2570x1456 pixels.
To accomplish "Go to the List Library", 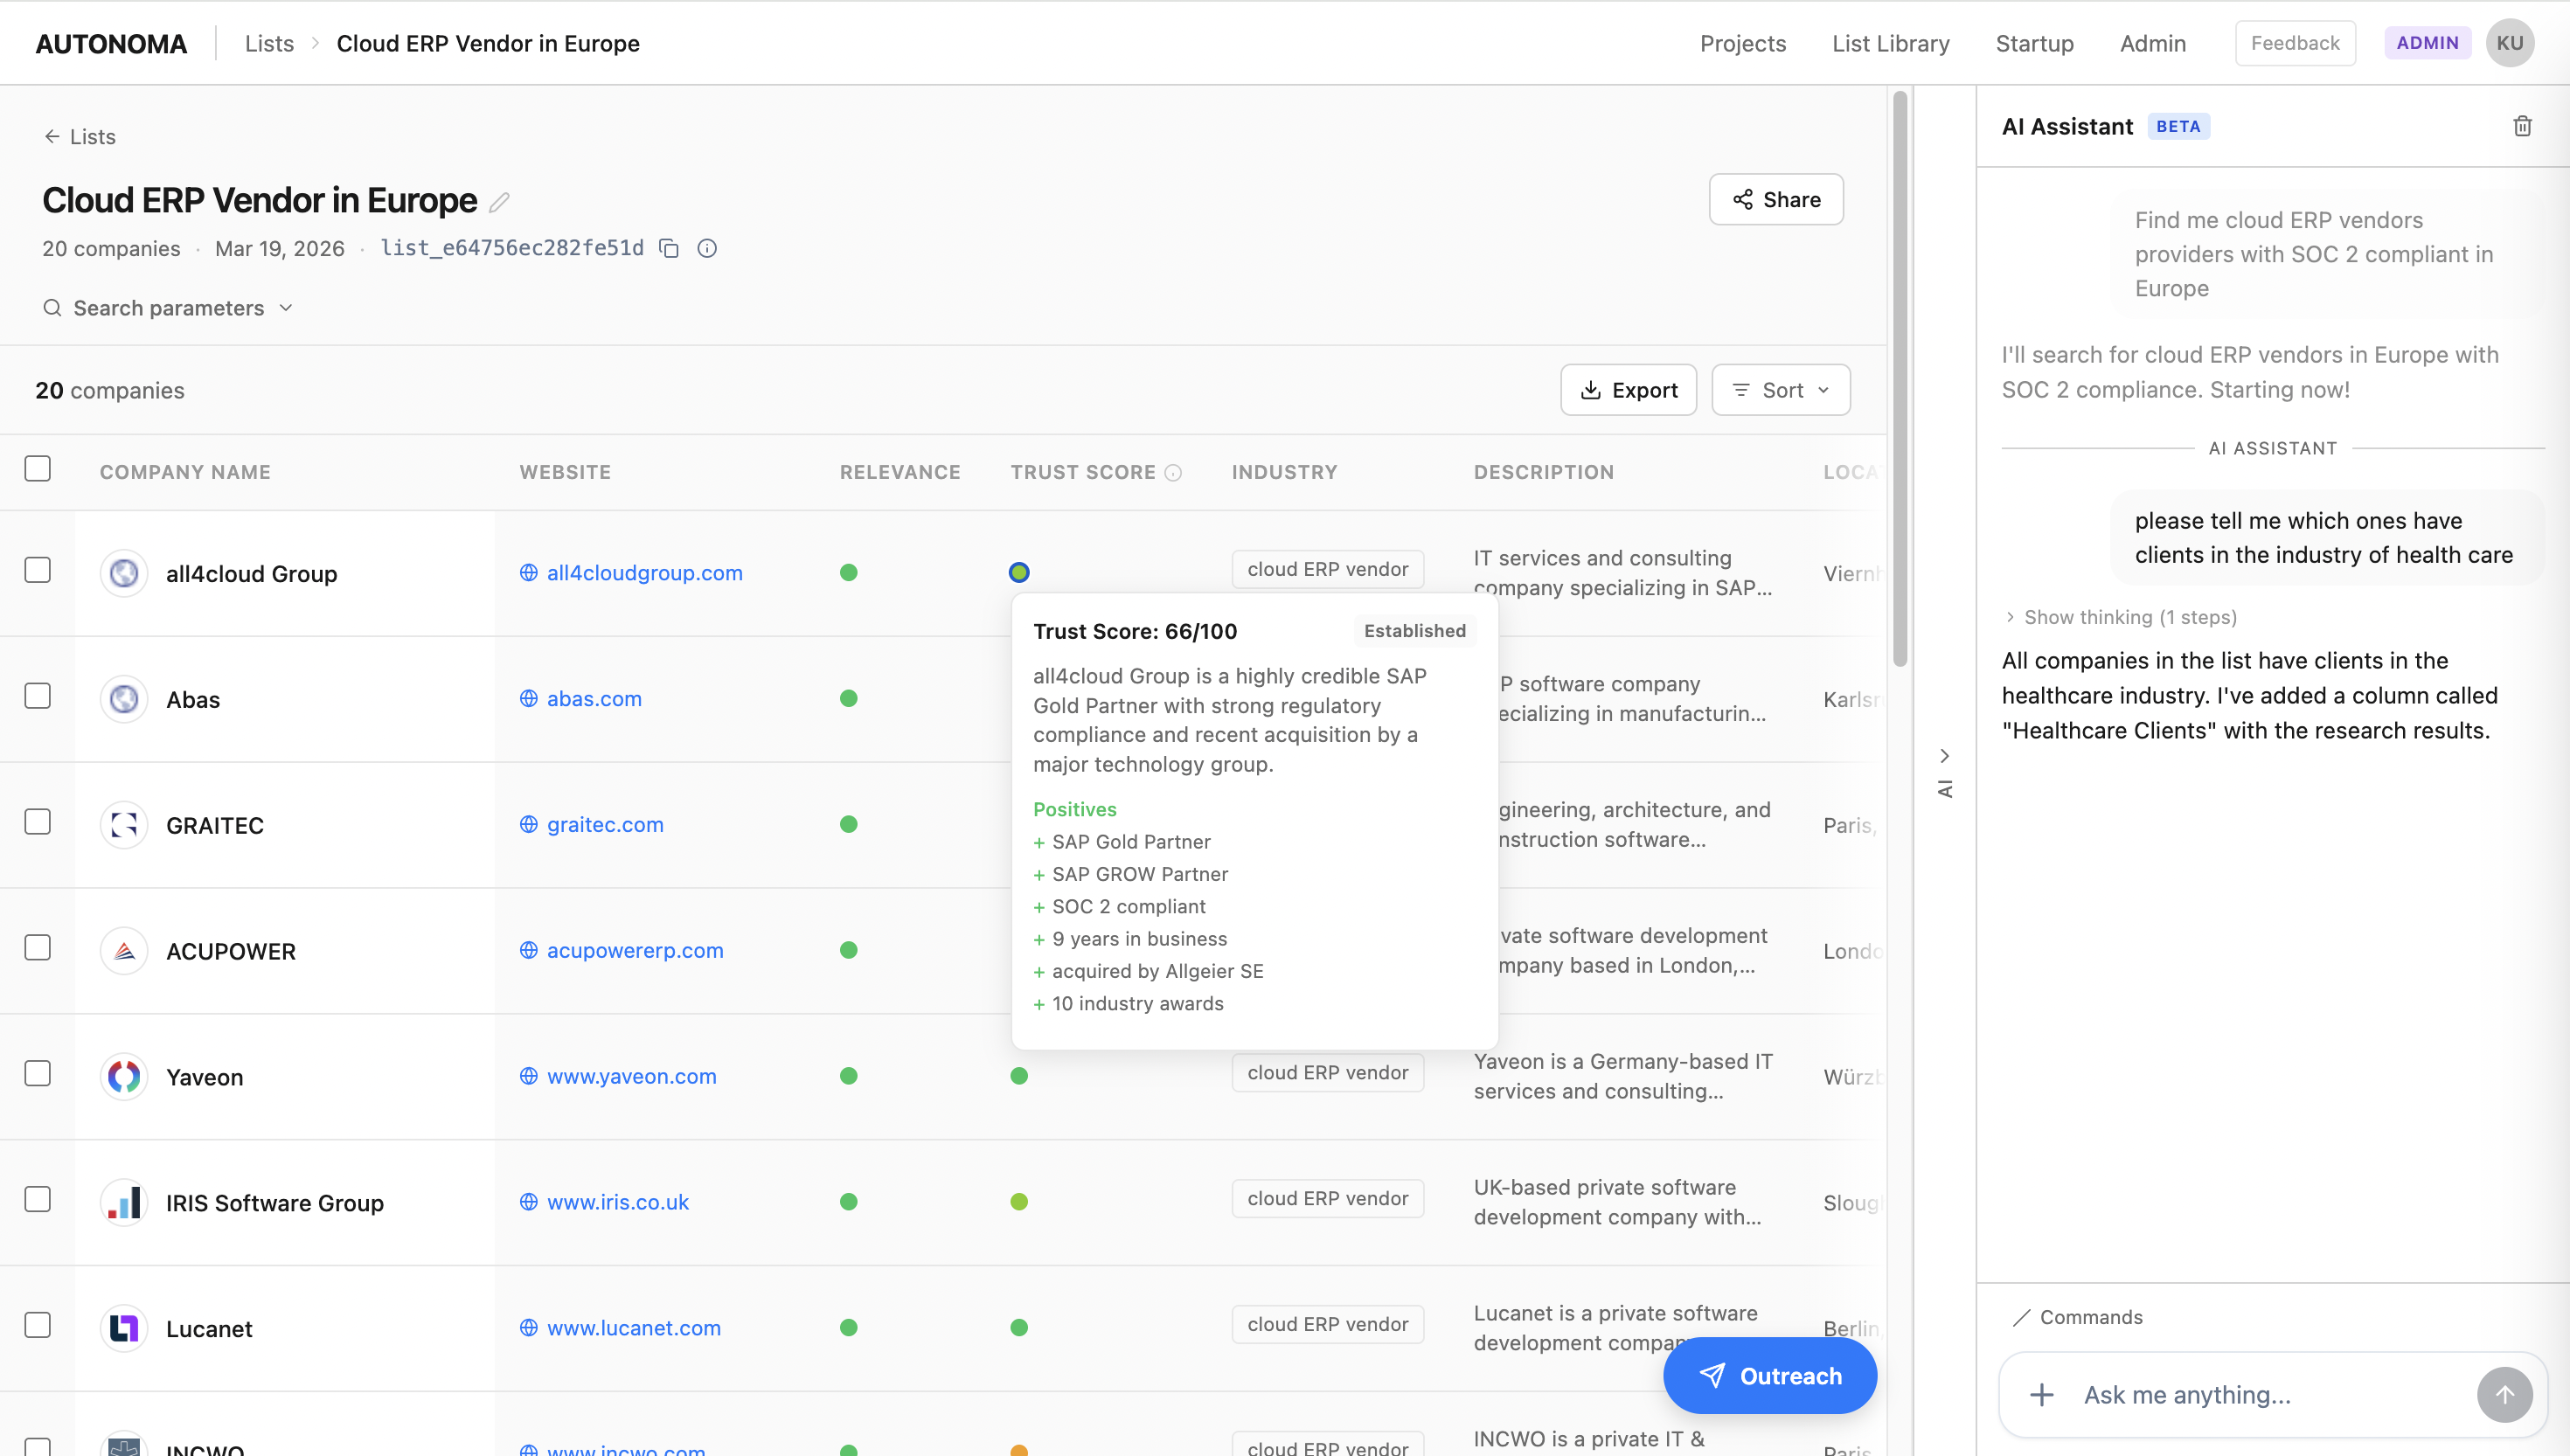I will pos(1890,43).
